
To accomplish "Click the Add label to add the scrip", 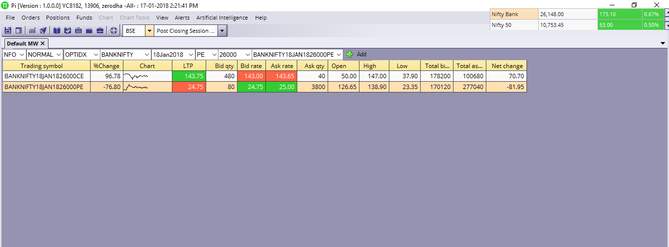I will [361, 54].
